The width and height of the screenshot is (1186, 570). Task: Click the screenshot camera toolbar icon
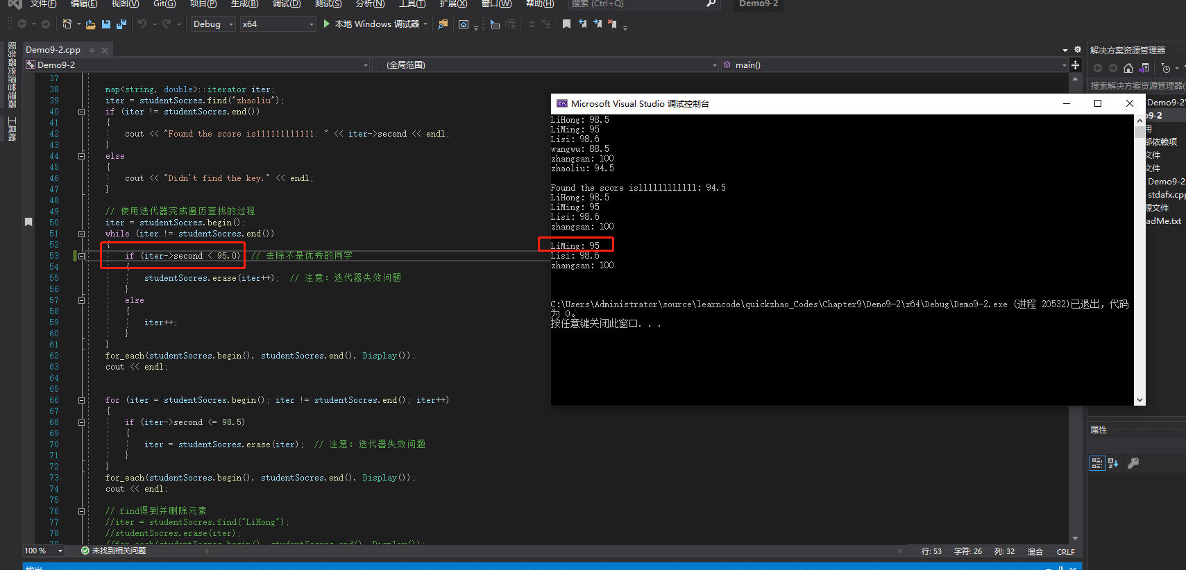click(x=464, y=24)
